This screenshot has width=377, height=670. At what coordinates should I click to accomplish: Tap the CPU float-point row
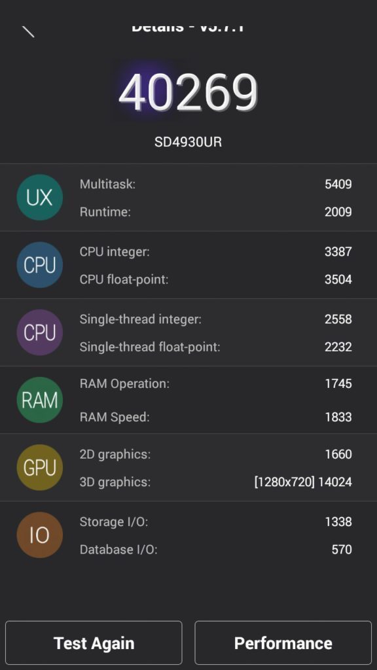216,279
